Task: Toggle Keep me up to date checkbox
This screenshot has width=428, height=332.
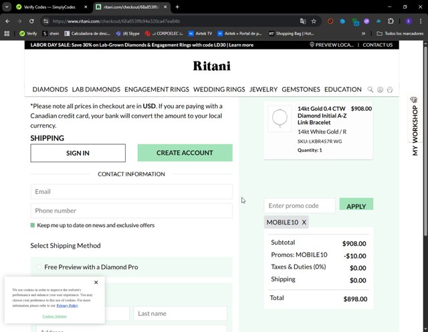Action: click(x=33, y=225)
